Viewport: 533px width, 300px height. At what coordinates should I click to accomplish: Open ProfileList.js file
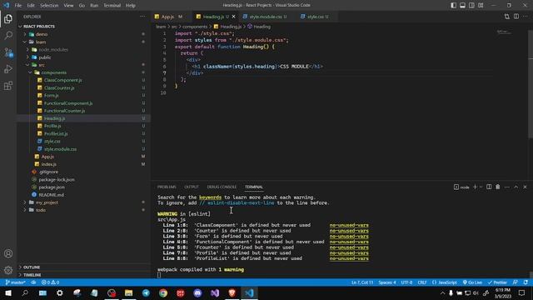click(x=56, y=133)
